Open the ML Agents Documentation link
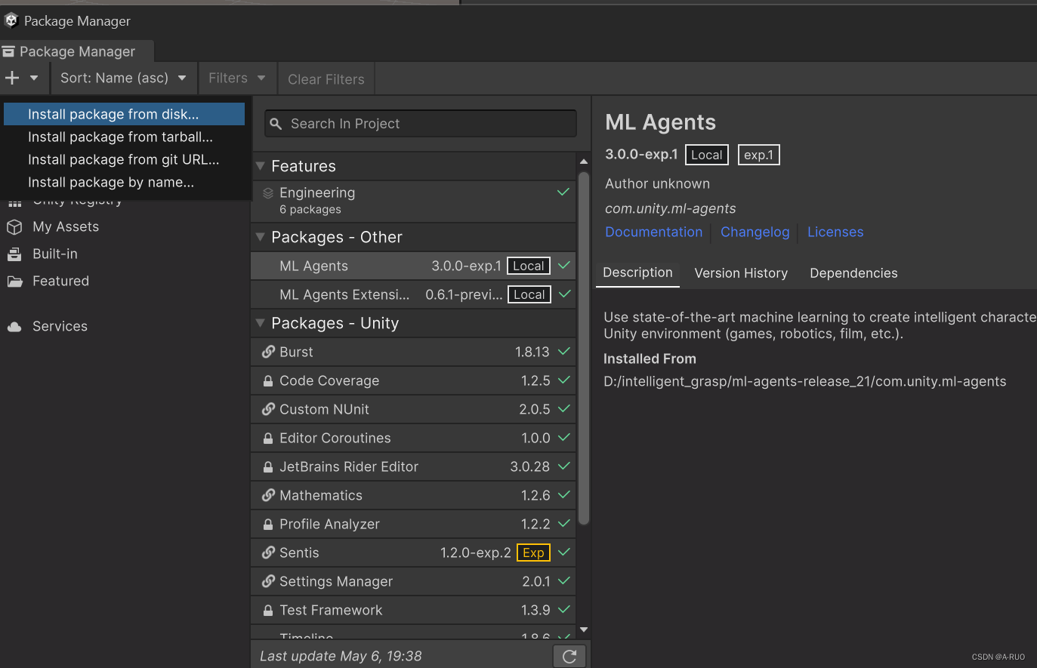This screenshot has width=1037, height=668. tap(654, 232)
